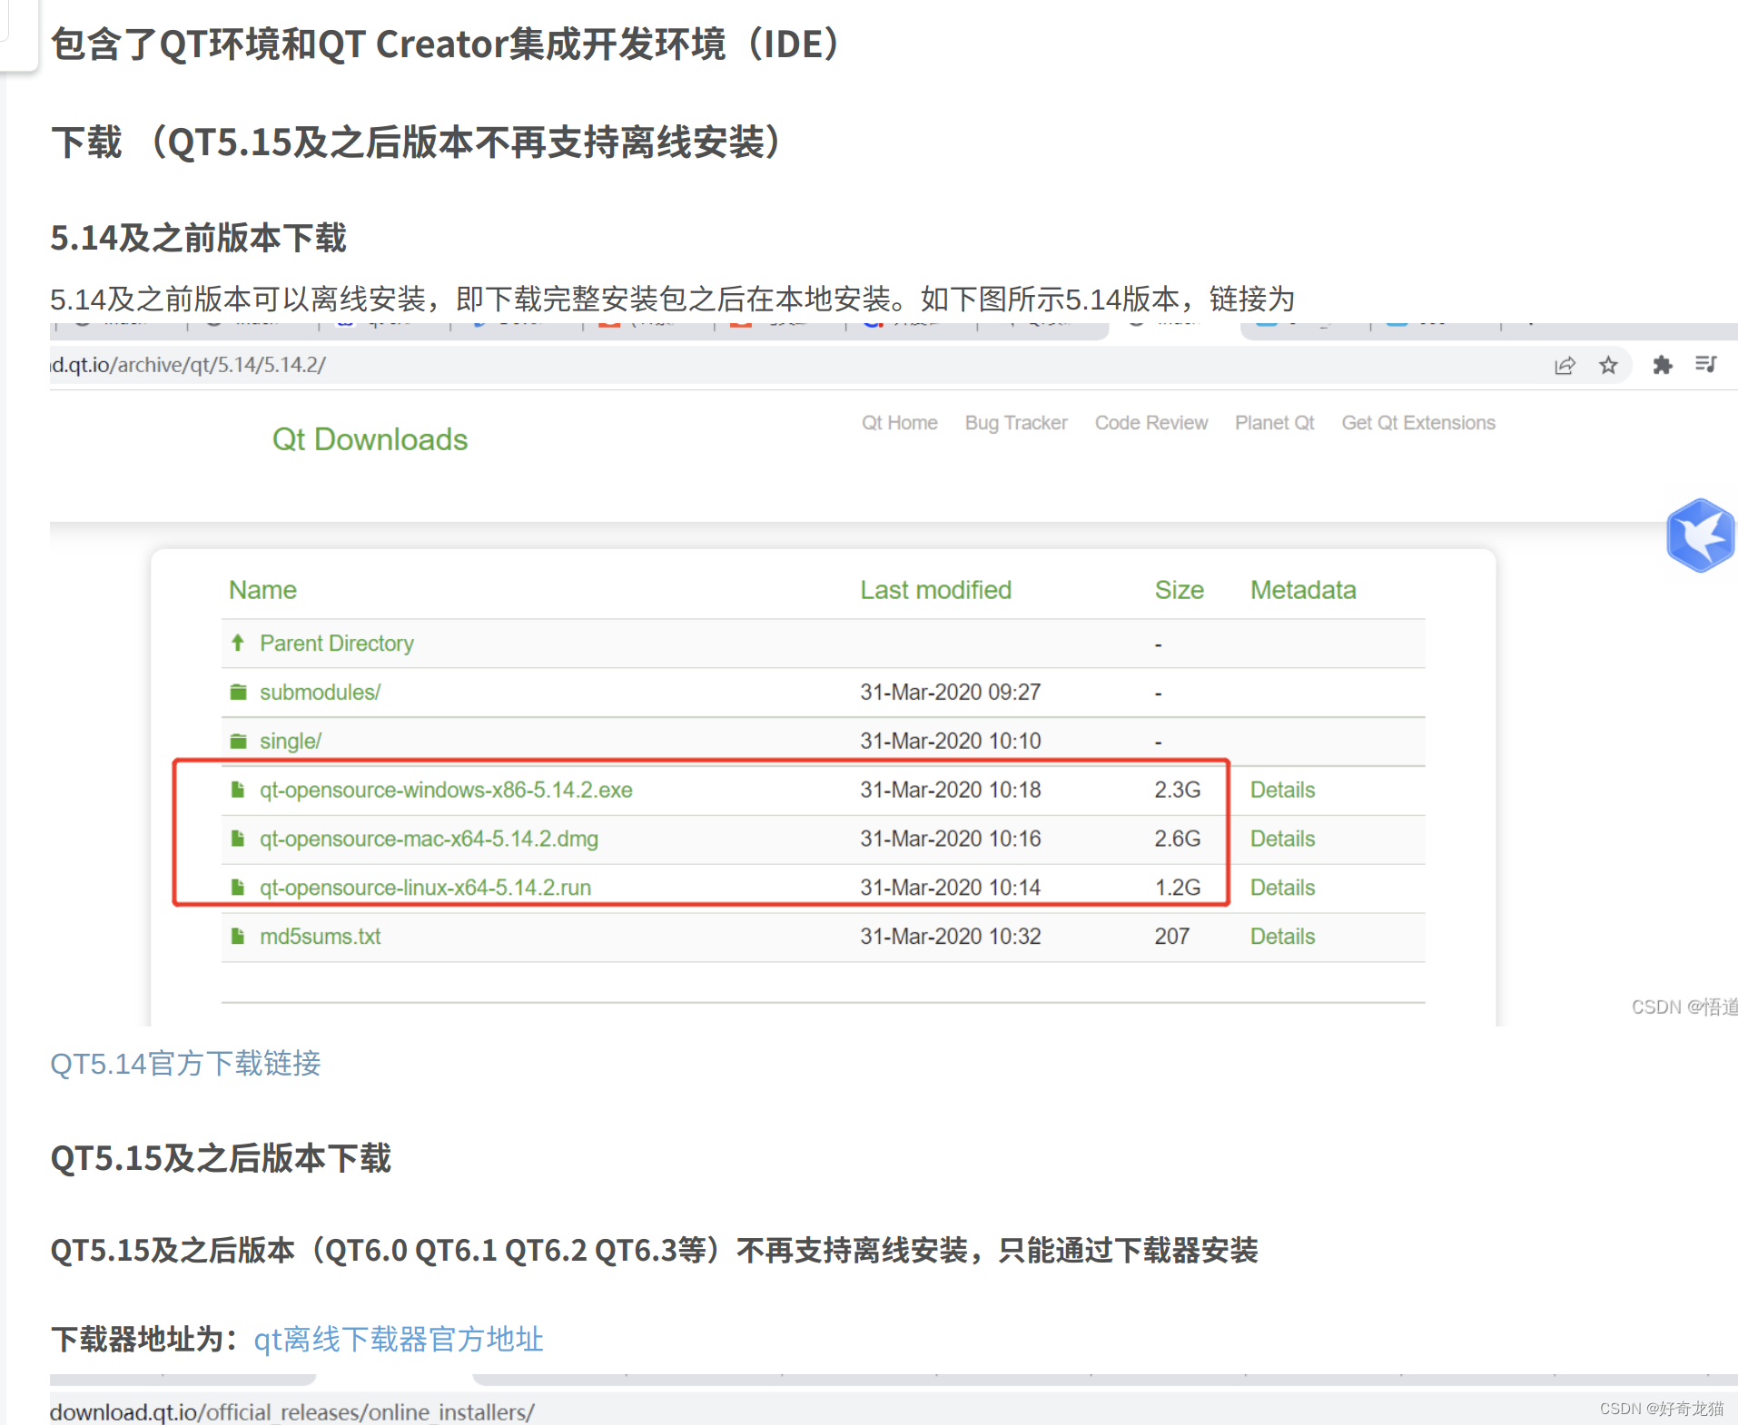Open Bug Tracker in the nav menu

pos(1016,423)
